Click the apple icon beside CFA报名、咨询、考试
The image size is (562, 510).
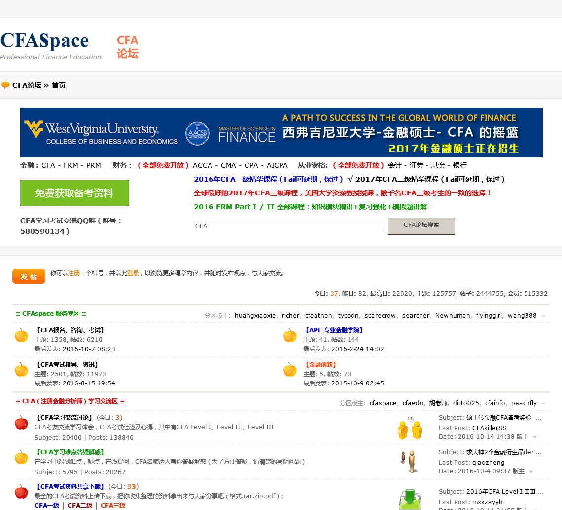(21, 335)
